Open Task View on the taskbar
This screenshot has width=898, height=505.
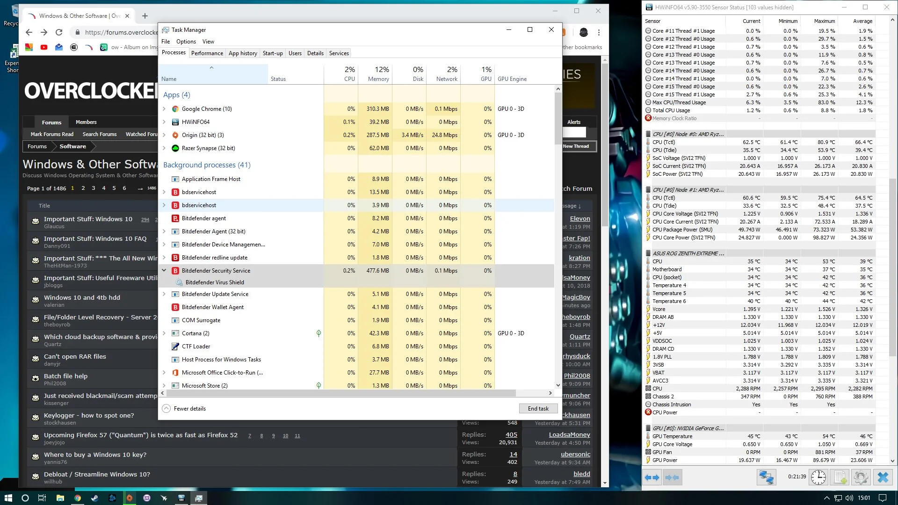coord(42,498)
